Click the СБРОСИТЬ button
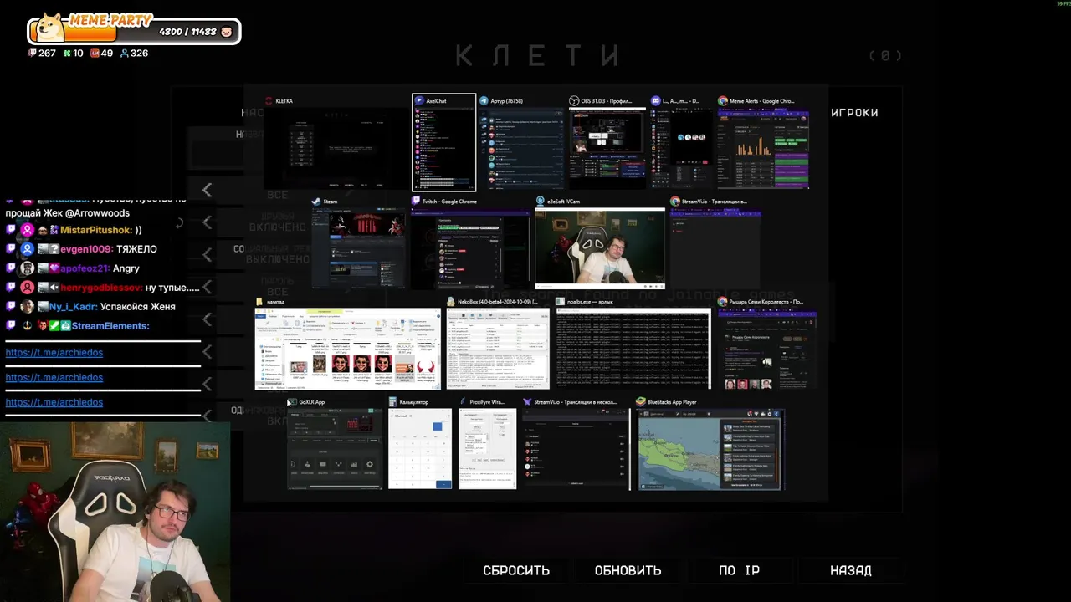1071x602 pixels. click(x=516, y=570)
